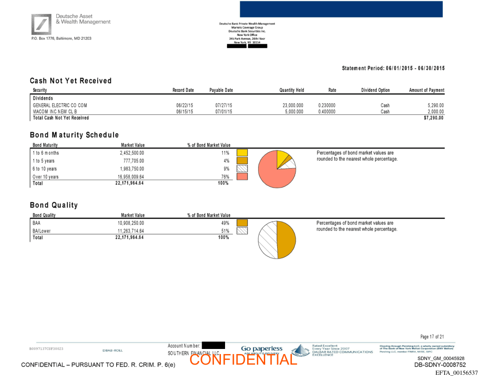Click the Bond Quality pie chart
487x384 pixels.
click(x=277, y=240)
